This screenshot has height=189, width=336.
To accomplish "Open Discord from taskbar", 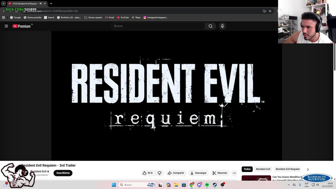I will point(199,185).
